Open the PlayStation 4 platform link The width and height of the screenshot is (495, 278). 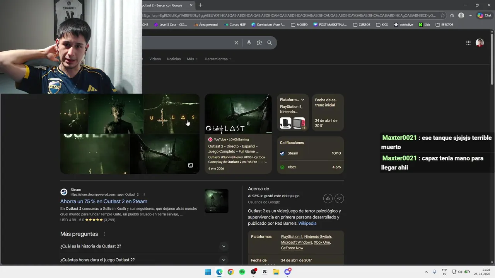(292, 237)
